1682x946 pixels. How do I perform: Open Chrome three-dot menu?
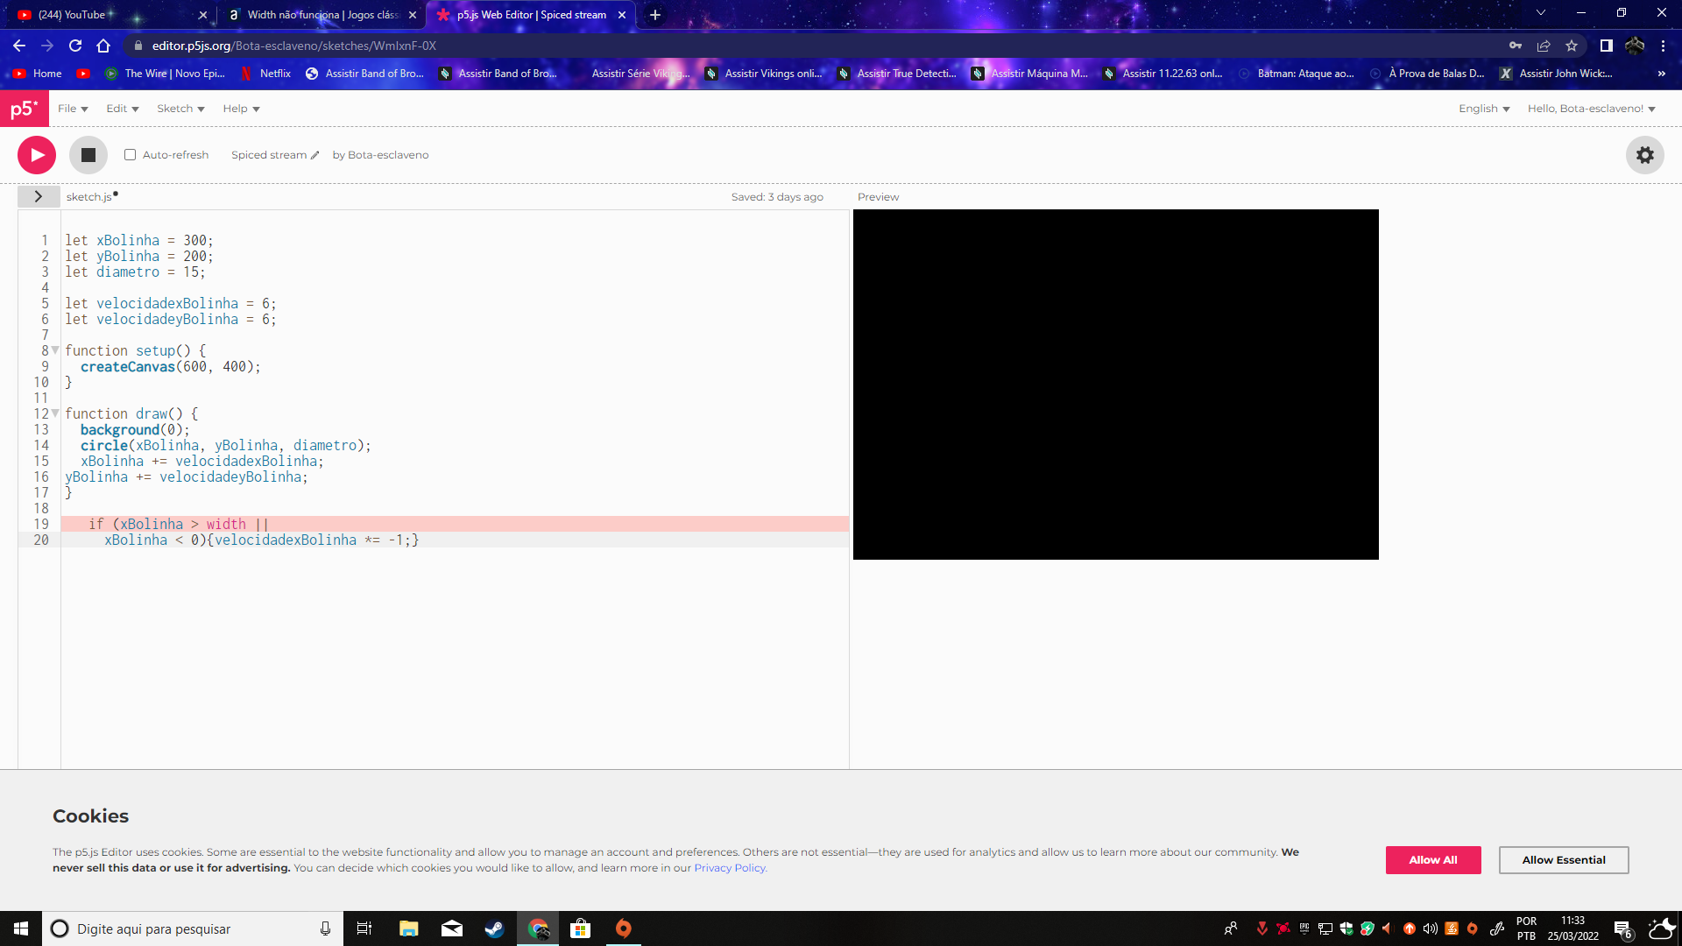click(1663, 46)
